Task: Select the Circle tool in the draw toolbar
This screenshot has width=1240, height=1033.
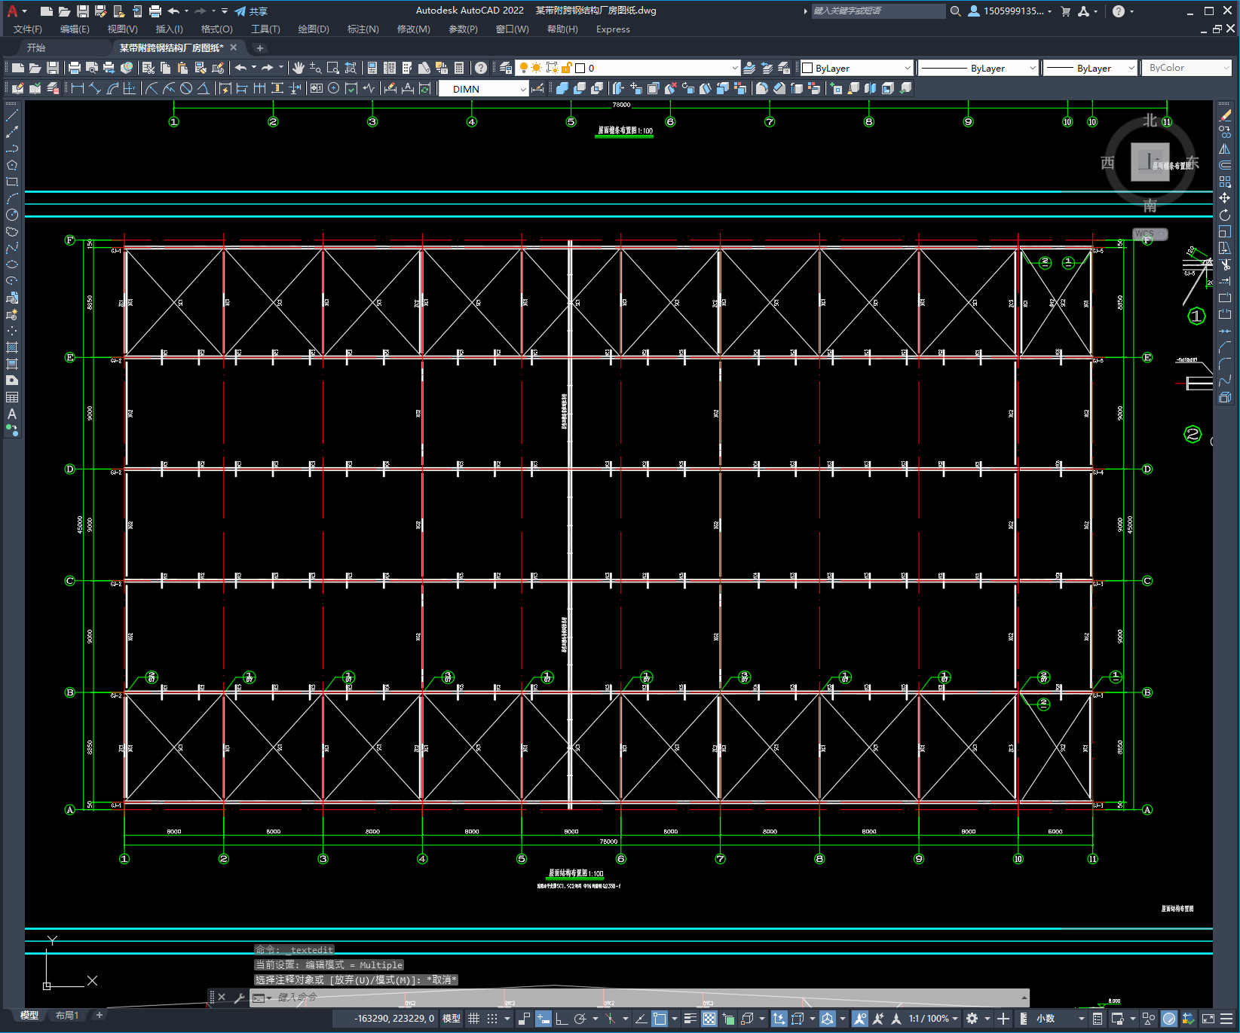Action: point(12,215)
